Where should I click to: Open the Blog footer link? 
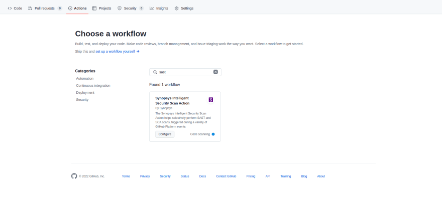[304, 176]
